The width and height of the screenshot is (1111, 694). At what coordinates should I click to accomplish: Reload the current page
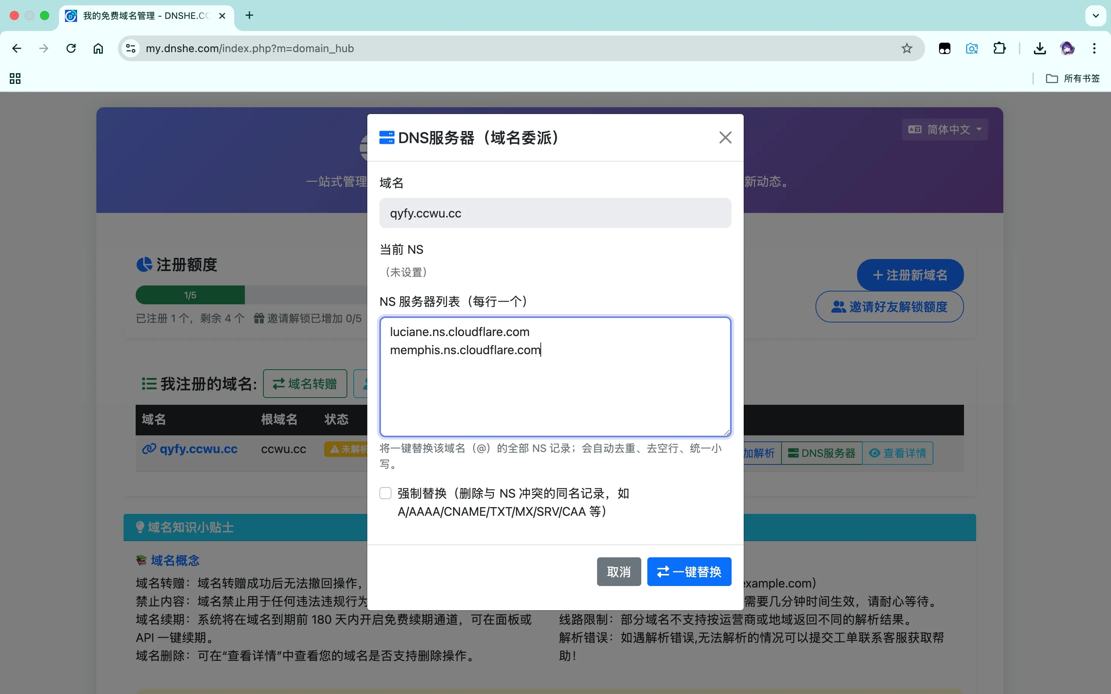tap(71, 48)
